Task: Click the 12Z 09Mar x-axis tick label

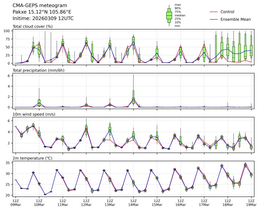Action: tap(15, 202)
